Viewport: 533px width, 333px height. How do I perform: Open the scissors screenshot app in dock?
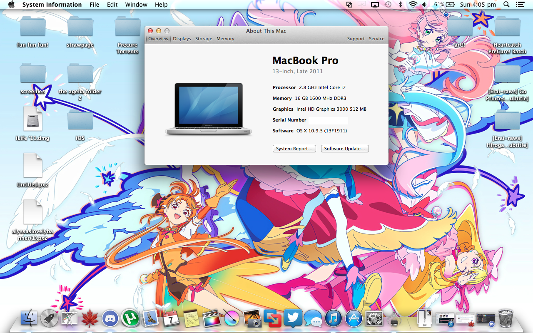click(x=70, y=318)
